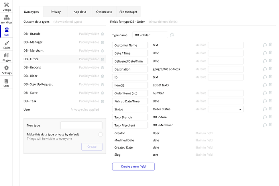Add comment on Customer Name field

(x=265, y=45)
